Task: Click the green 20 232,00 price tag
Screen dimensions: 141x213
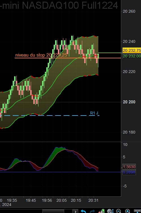Action: (132, 56)
